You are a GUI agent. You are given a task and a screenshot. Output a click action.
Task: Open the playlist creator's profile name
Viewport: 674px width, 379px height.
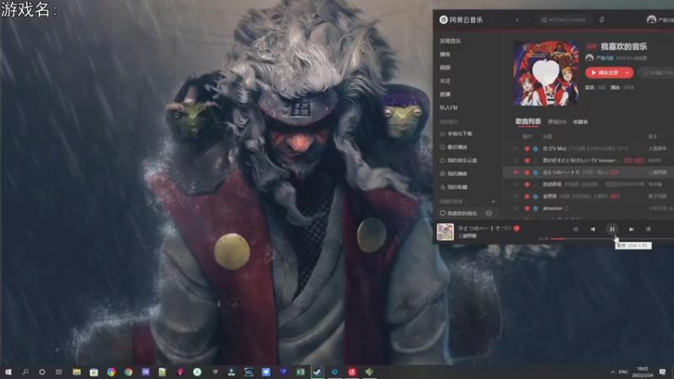(604, 58)
